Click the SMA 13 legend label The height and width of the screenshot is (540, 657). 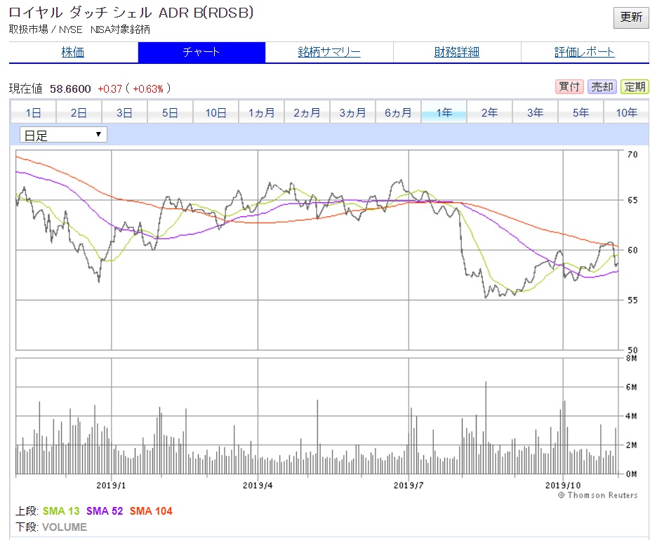tap(61, 511)
